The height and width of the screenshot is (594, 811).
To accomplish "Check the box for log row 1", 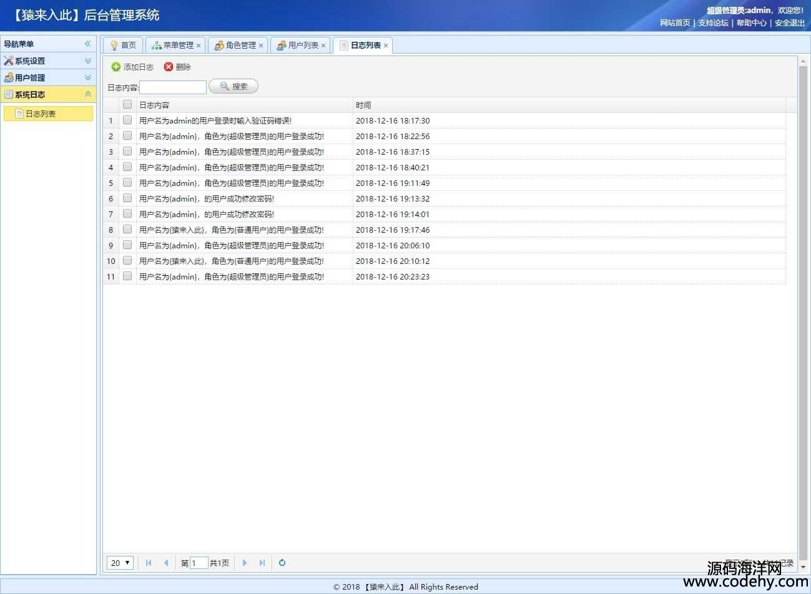I will (127, 120).
